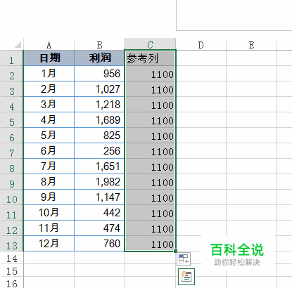292x288 pixels.
Task: Select column B header
Action: (99, 44)
